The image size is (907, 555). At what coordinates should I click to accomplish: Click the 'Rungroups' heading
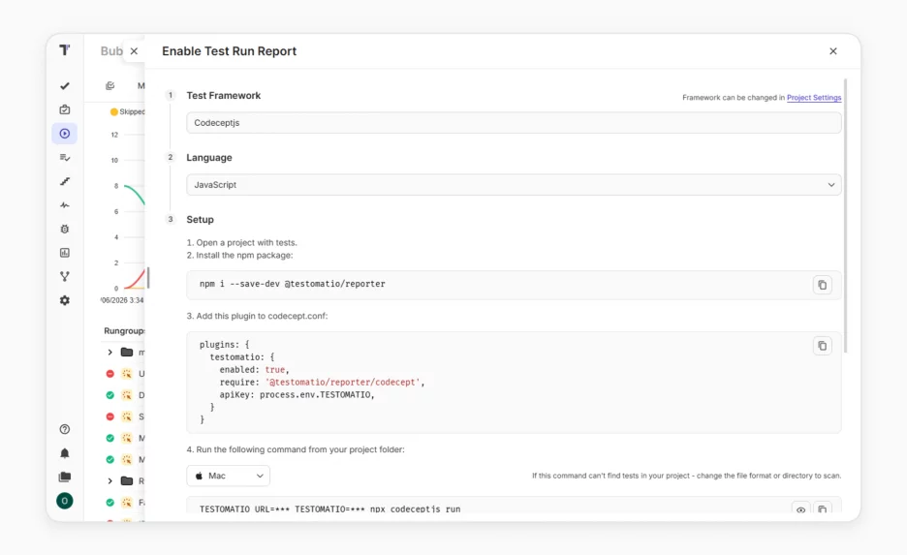[x=124, y=330]
